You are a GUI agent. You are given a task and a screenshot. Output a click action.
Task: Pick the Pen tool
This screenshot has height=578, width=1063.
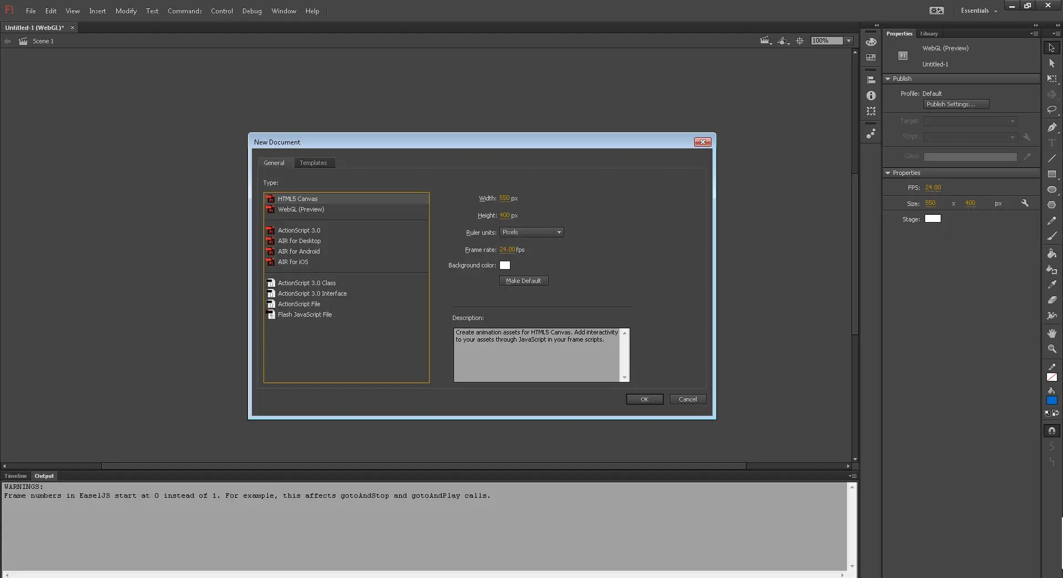click(x=1052, y=127)
